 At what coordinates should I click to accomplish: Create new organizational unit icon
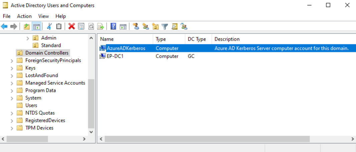[x=155, y=27]
